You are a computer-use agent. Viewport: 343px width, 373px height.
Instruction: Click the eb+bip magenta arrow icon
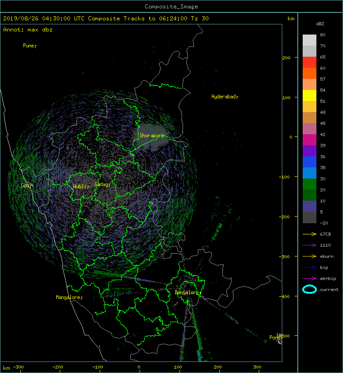coord(309,278)
